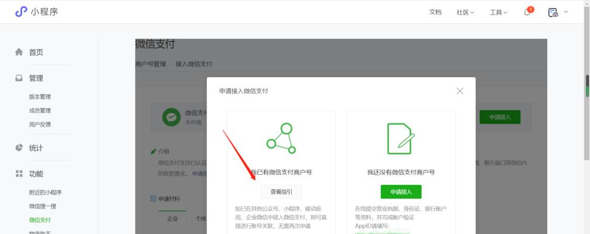This screenshot has width=590, height=234.
Task: Open 附近的小程序 in sidebar
Action: click(45, 192)
